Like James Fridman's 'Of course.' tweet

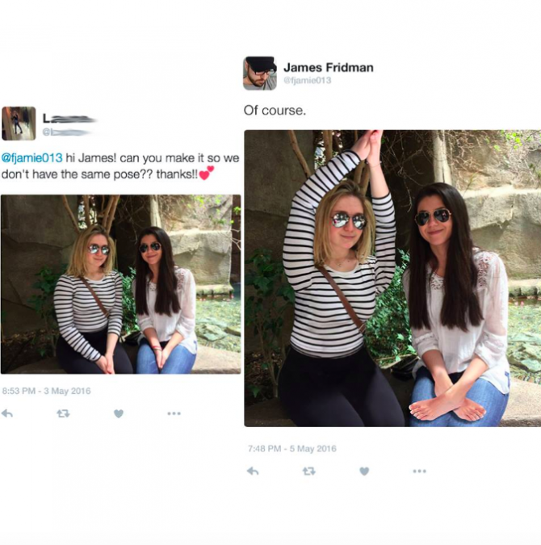pyautogui.click(x=364, y=471)
